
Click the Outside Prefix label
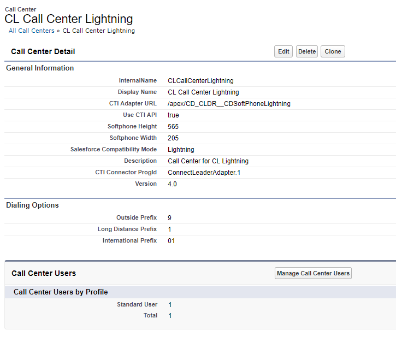(137, 217)
